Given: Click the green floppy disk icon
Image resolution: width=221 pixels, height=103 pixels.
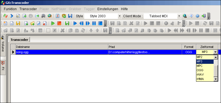Looking at the screenshot, I should click(x=67, y=23).
